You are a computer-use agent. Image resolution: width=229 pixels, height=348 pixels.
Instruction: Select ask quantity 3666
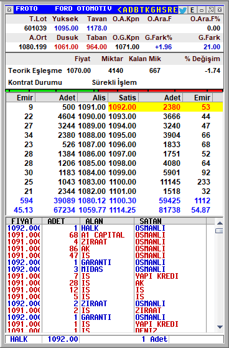172,117
